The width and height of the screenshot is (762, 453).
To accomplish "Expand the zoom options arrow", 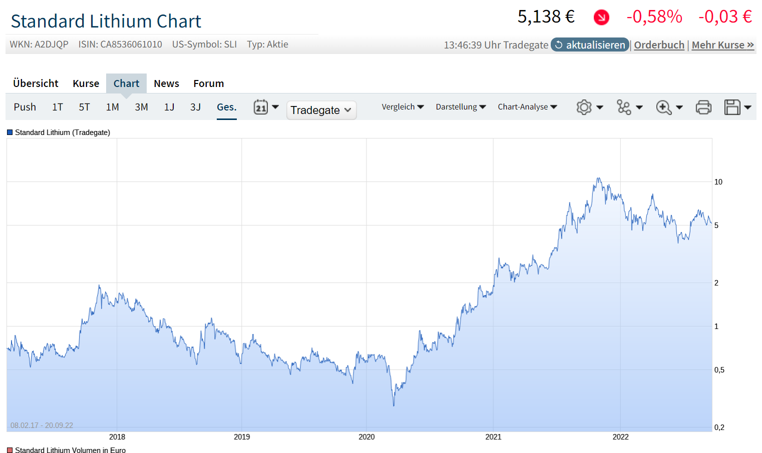I will click(x=679, y=107).
